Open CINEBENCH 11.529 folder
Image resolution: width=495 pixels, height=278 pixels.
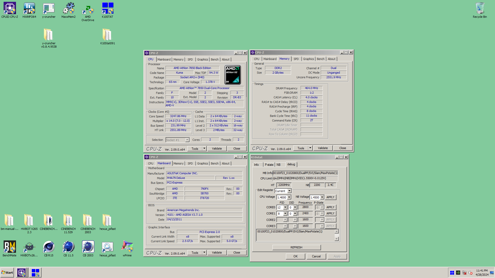[x=68, y=223]
